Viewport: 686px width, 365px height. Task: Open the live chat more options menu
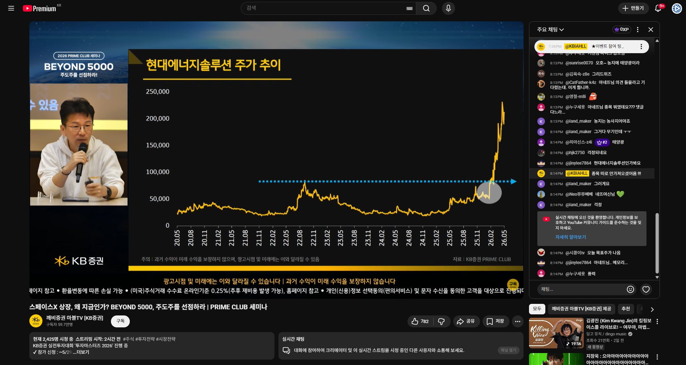(x=638, y=30)
